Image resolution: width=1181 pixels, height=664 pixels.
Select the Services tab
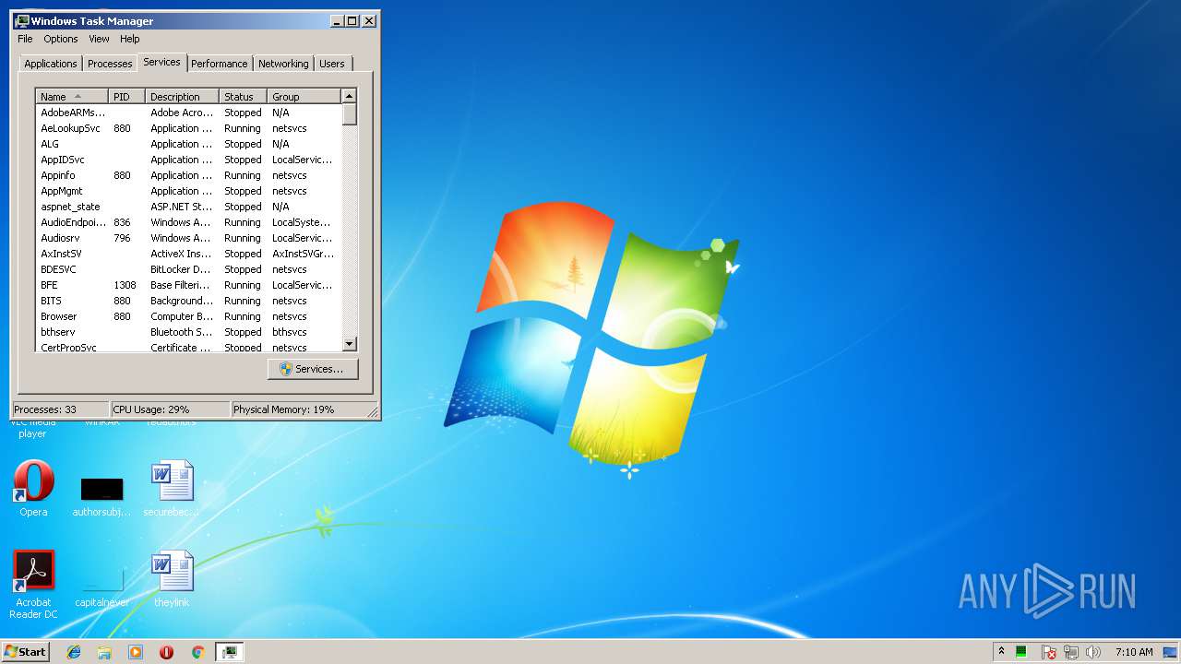point(161,62)
